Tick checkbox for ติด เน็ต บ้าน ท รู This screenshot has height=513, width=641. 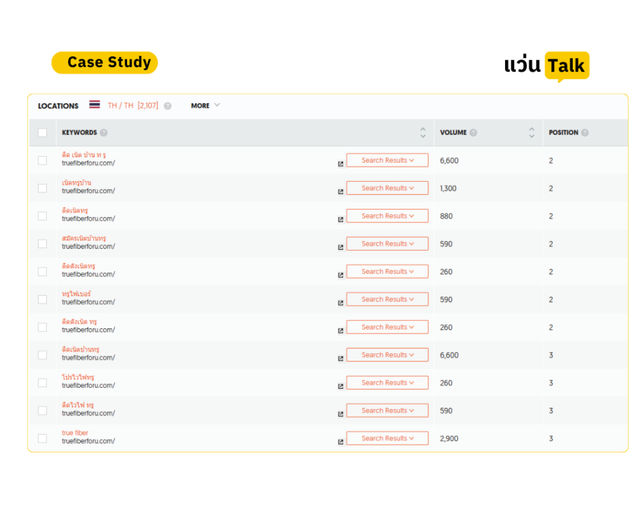(x=43, y=160)
